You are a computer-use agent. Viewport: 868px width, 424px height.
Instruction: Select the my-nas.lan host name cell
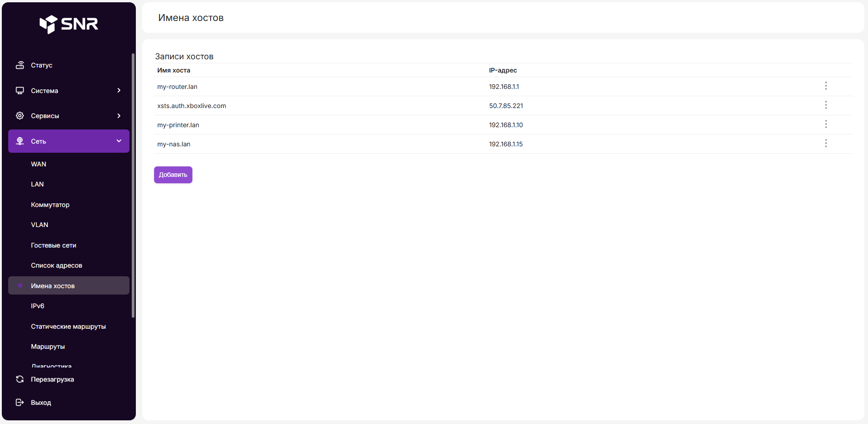pos(174,144)
